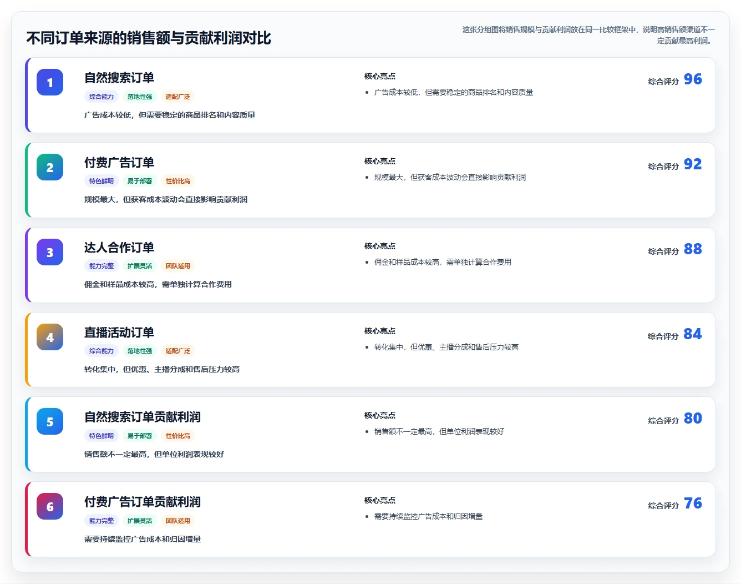Click bullet 需要持续监控广告成本 under 核心亮点
The width and height of the screenshot is (741, 584).
pos(428,516)
